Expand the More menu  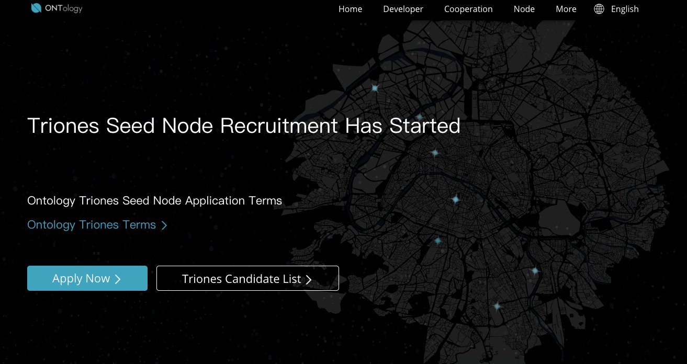coord(566,9)
